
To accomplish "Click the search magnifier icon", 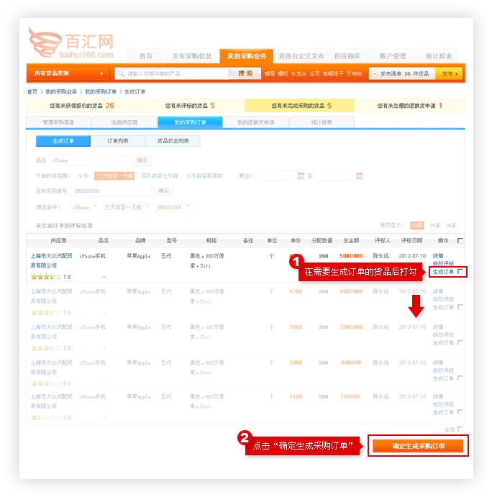I will coord(121,73).
